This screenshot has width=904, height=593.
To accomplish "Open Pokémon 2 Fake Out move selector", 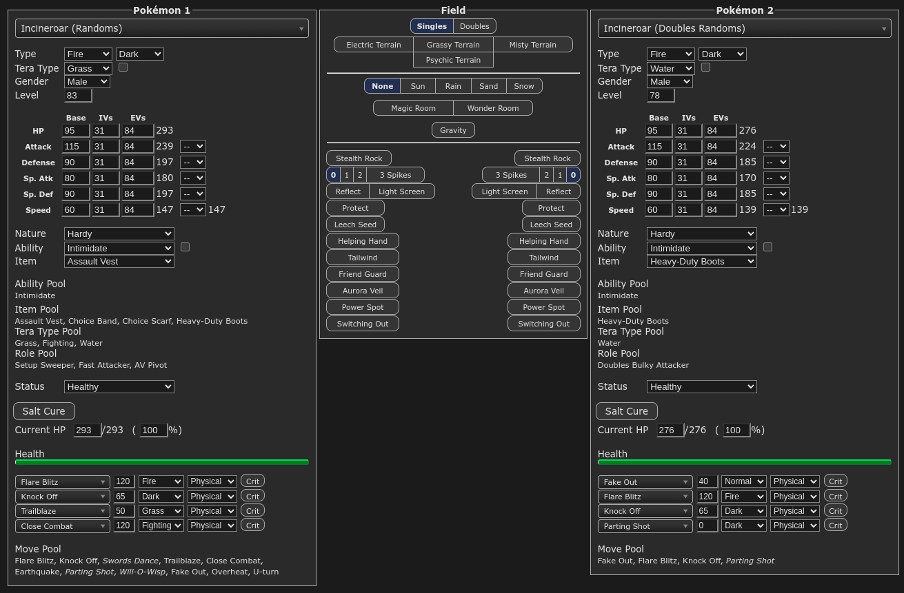I will (x=645, y=482).
